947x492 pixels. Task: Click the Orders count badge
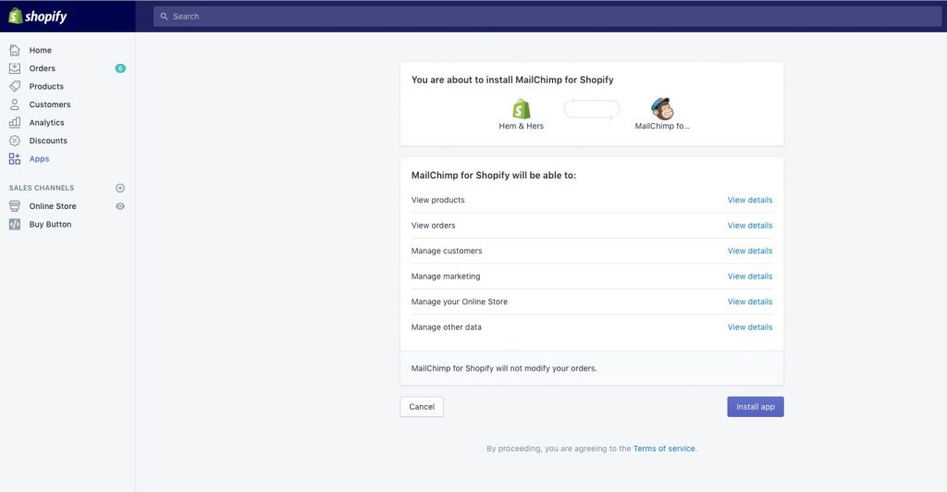click(x=120, y=68)
